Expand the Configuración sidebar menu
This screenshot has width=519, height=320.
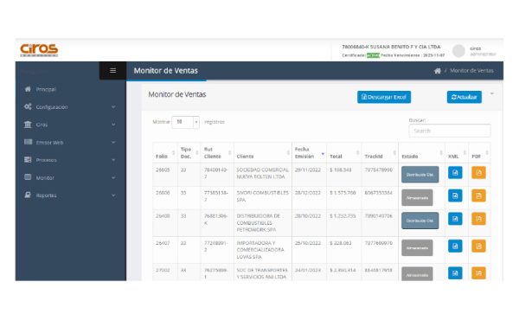pyautogui.click(x=71, y=107)
